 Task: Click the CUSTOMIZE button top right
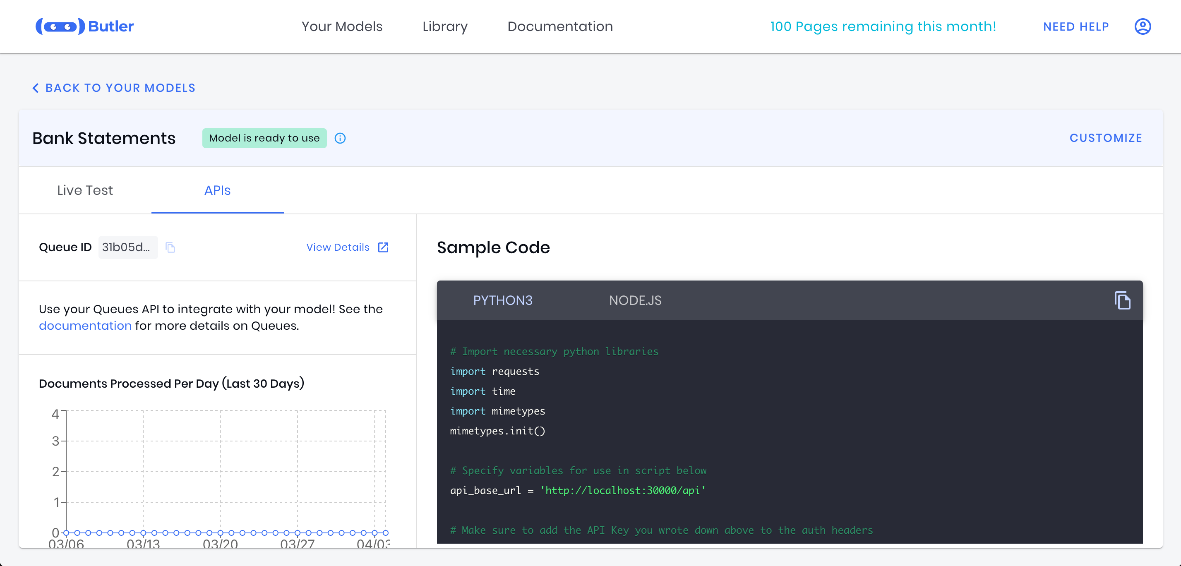pos(1107,137)
